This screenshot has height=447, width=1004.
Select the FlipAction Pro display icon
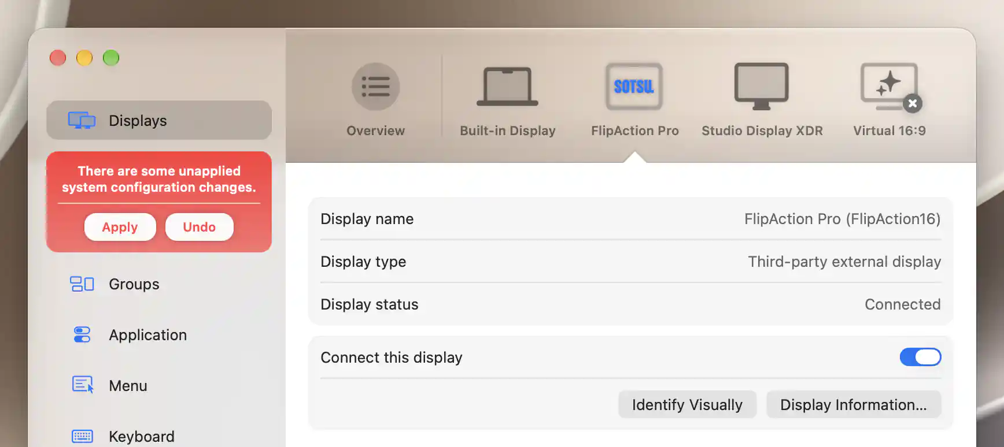point(634,87)
